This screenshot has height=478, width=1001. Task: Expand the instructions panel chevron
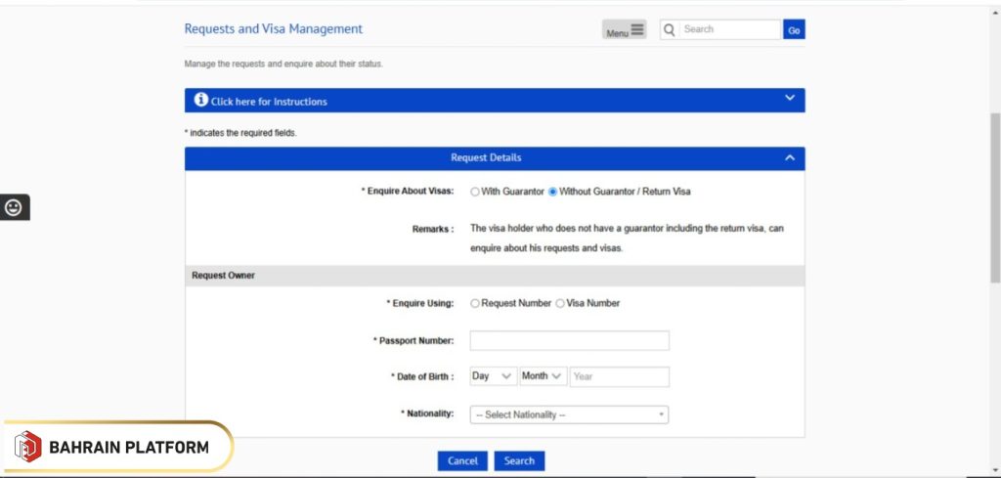790,99
